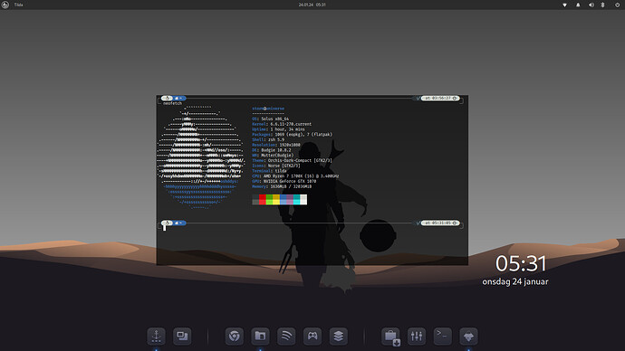Launch the terminal from the dock
Viewport: 625px width, 351px height.
(x=442, y=337)
